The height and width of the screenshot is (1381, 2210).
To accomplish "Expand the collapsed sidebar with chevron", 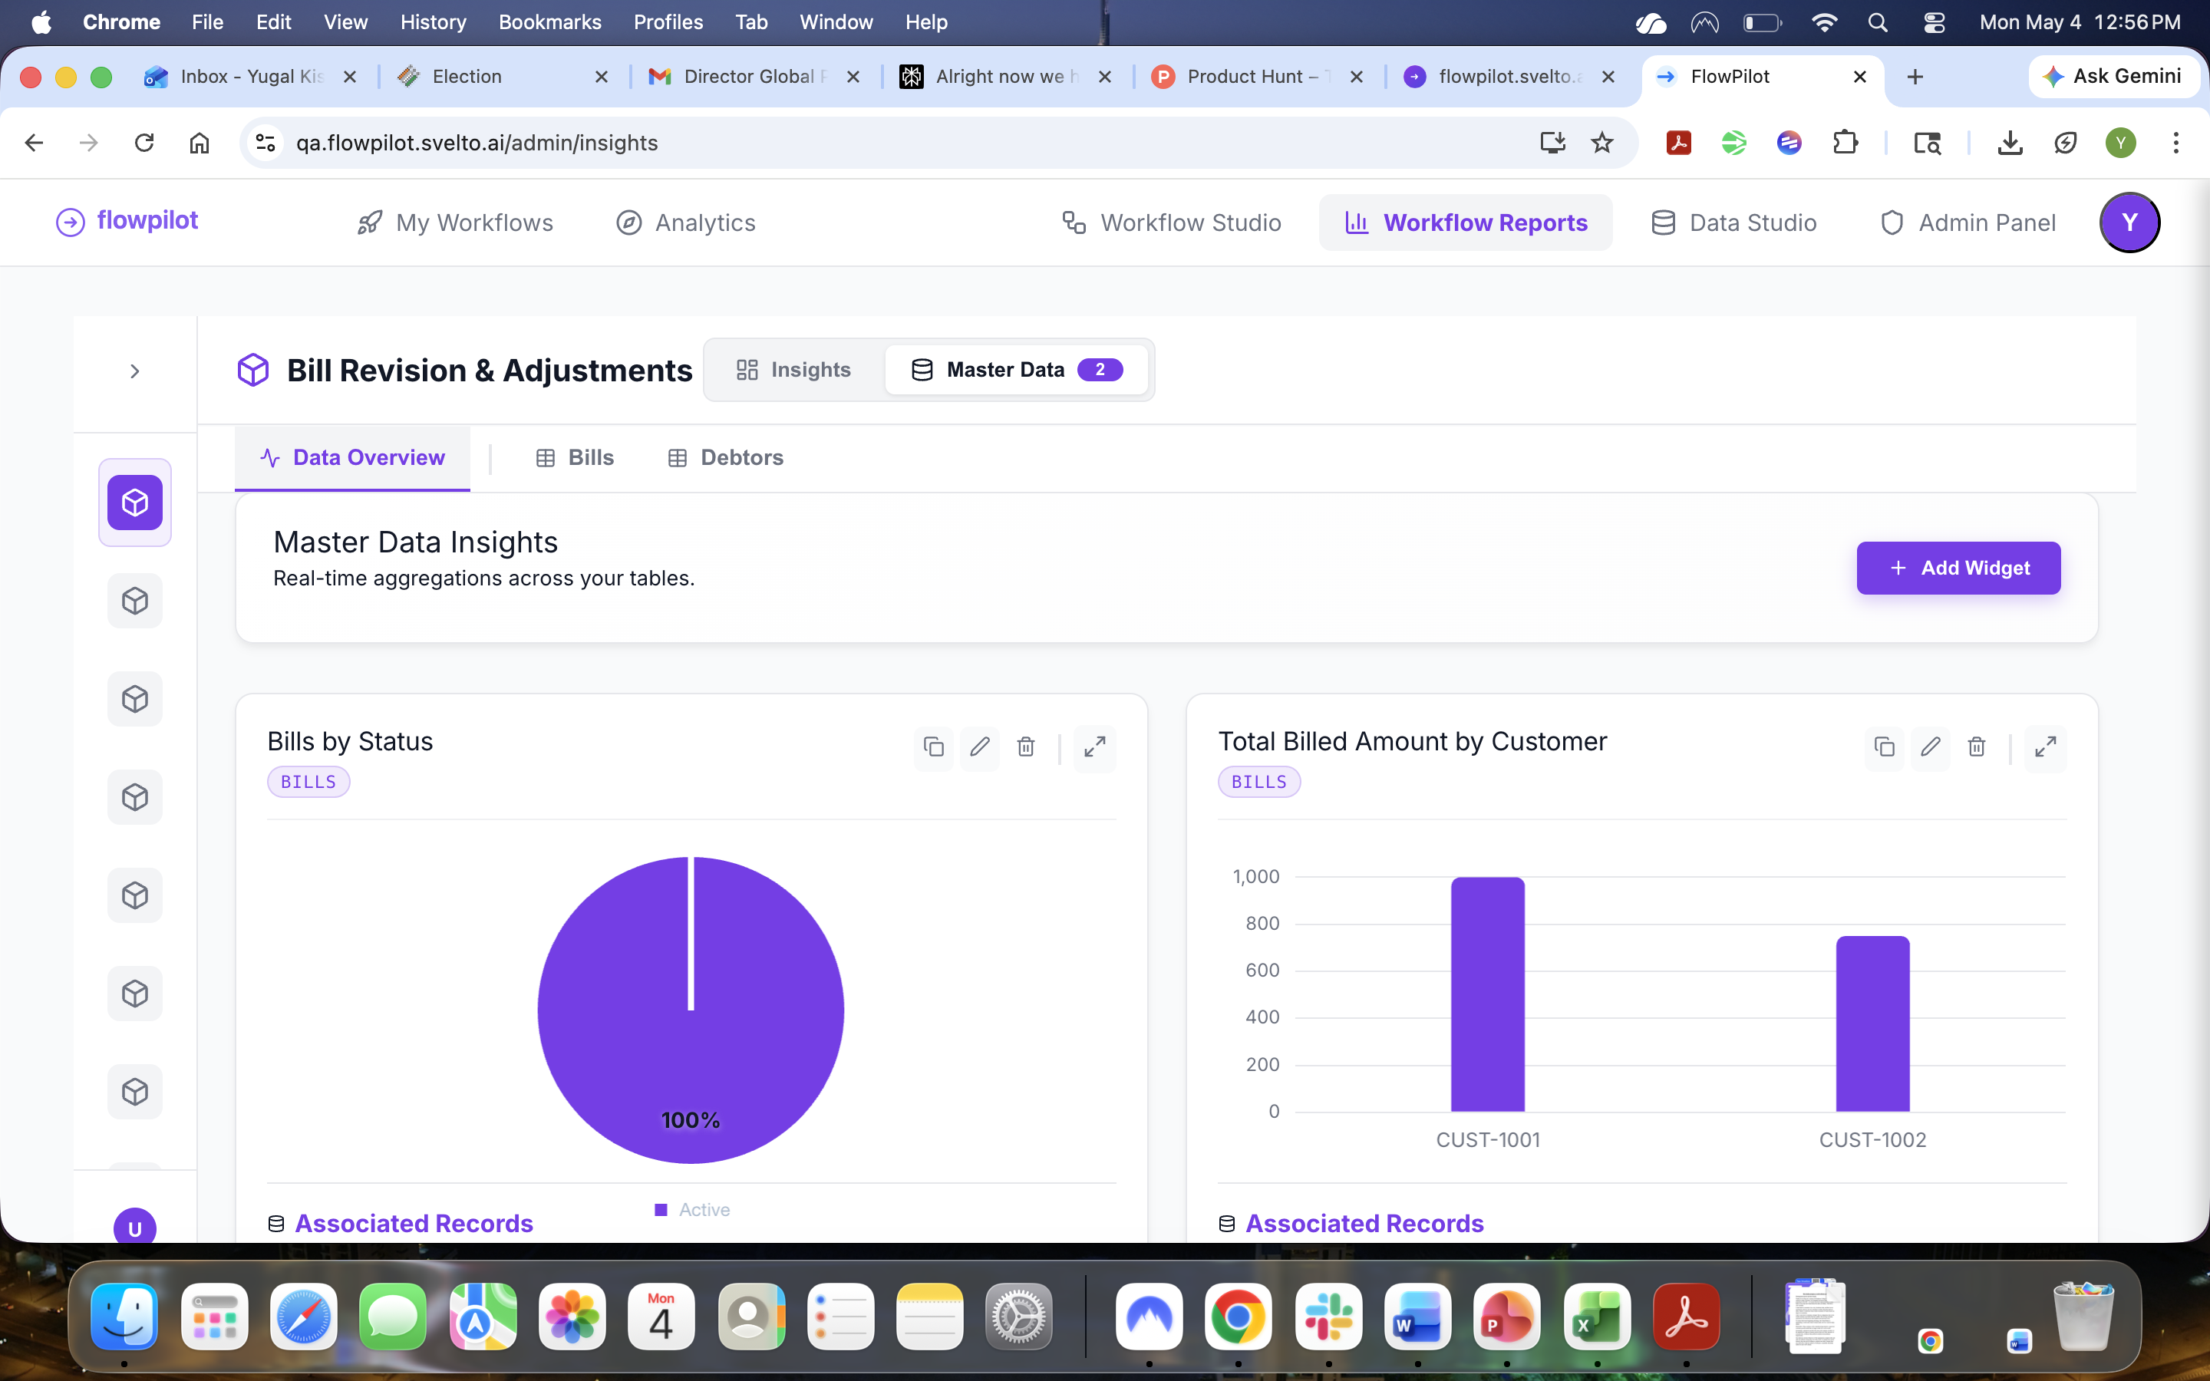I will point(135,371).
